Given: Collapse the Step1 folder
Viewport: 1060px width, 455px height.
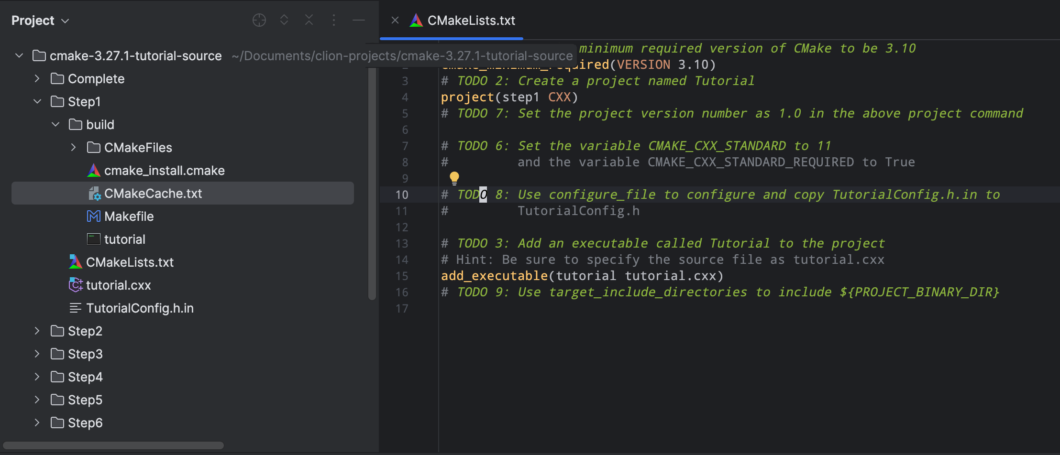Looking at the screenshot, I should [x=37, y=101].
